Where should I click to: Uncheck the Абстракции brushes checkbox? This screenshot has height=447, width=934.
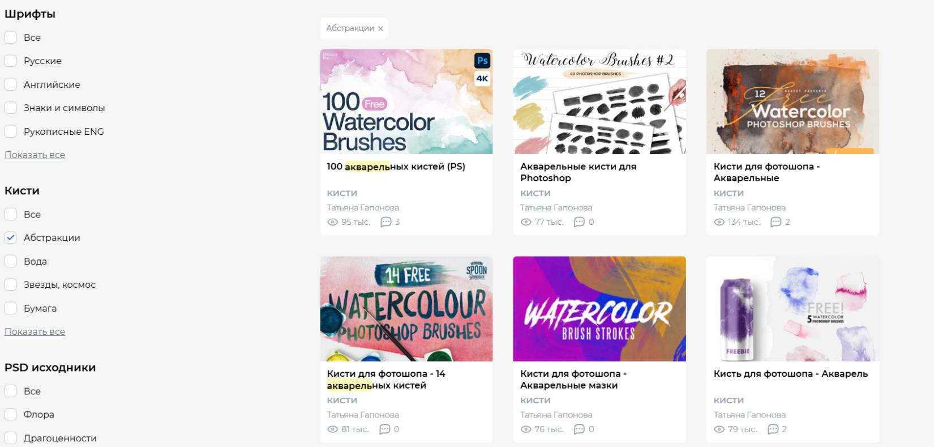coord(11,238)
